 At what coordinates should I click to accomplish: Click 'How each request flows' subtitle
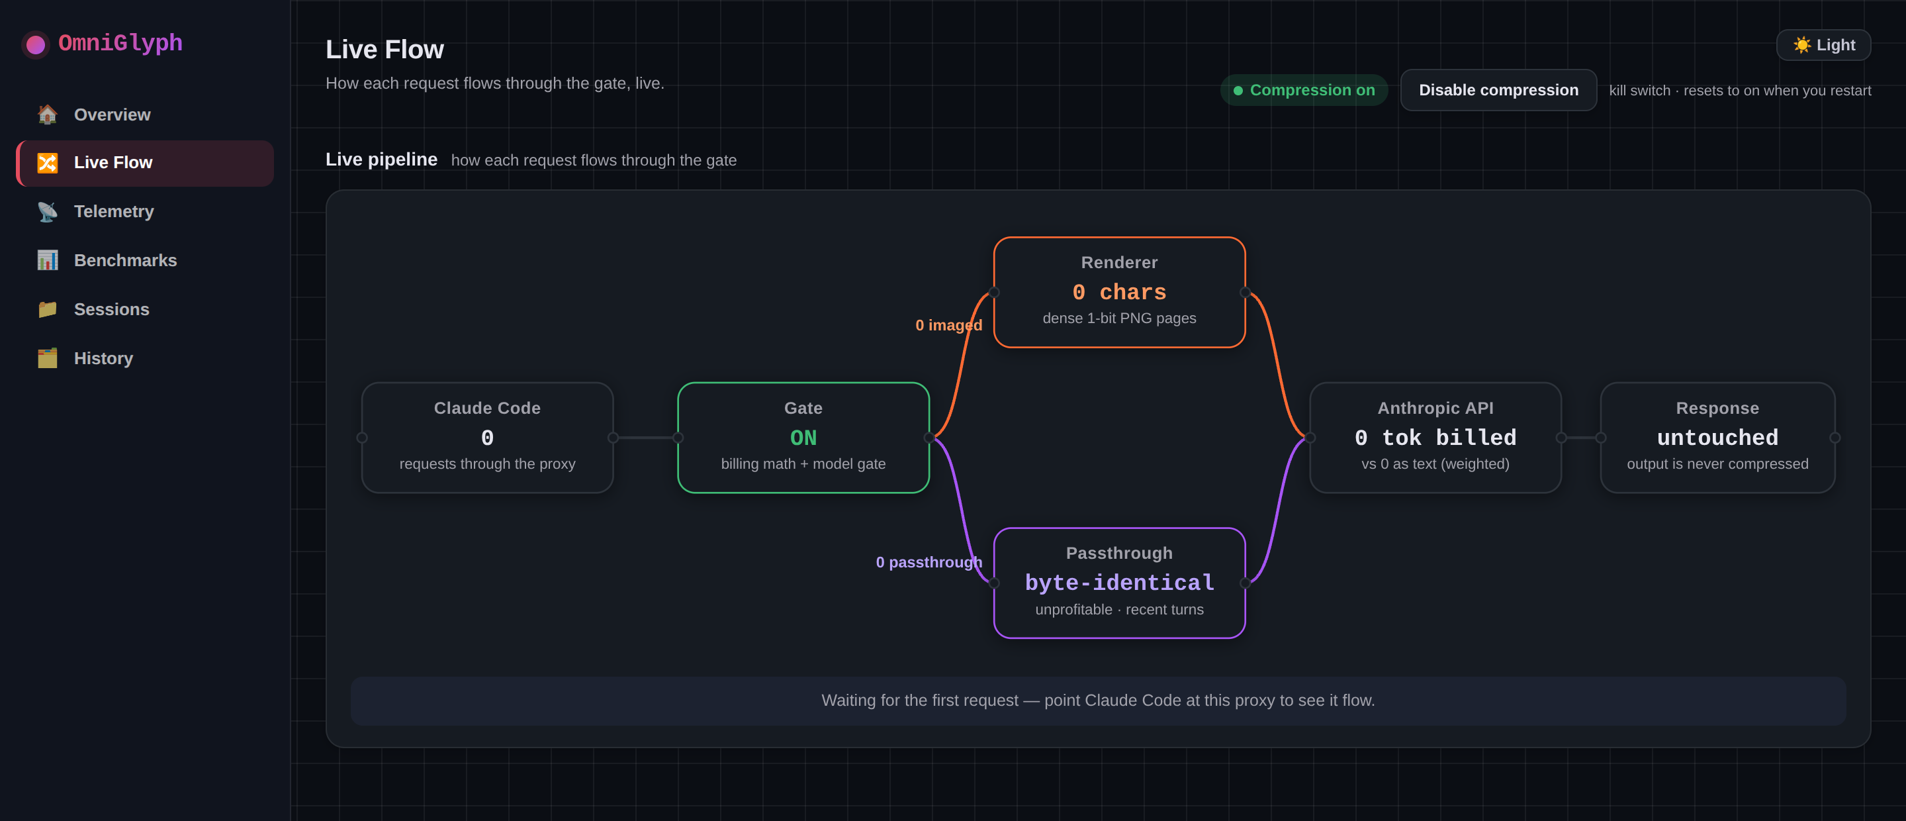[x=494, y=83]
